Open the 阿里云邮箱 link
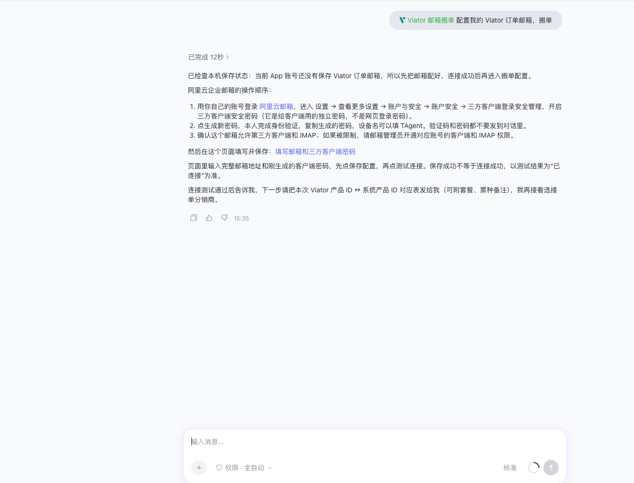The image size is (634, 483). (276, 106)
